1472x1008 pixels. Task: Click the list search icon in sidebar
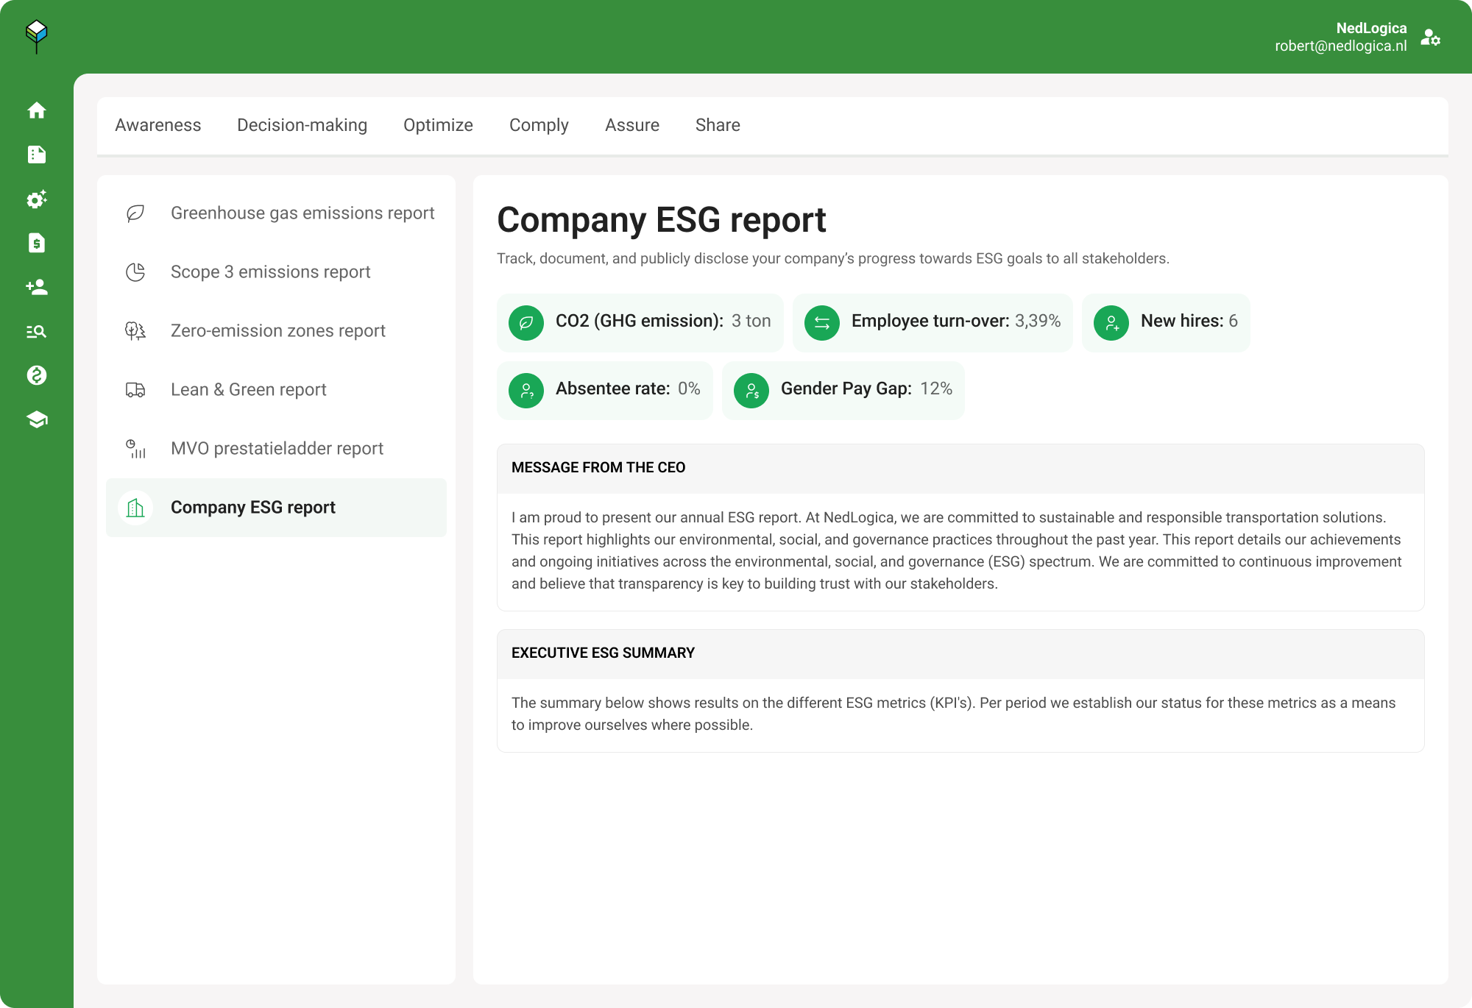(37, 331)
